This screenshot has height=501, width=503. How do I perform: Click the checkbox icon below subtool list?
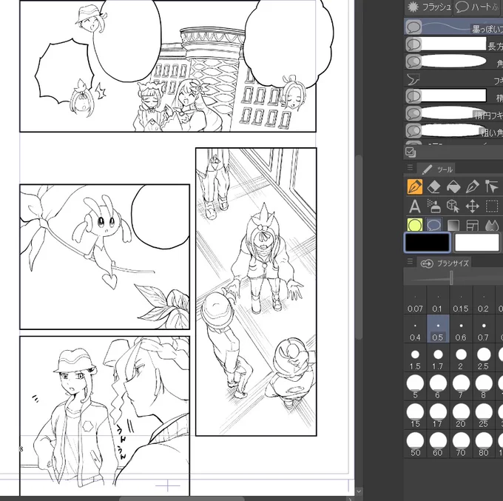411,152
